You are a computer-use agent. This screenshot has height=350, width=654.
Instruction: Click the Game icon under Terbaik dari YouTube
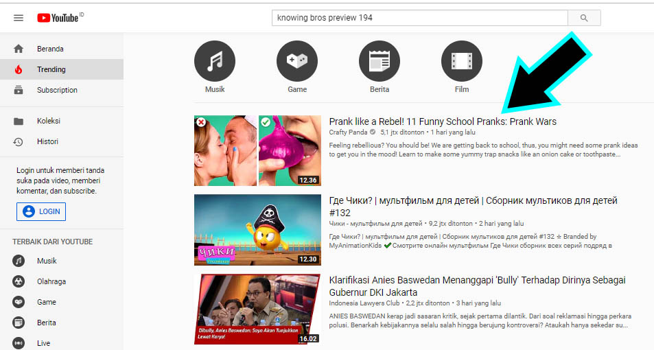pyautogui.click(x=19, y=301)
